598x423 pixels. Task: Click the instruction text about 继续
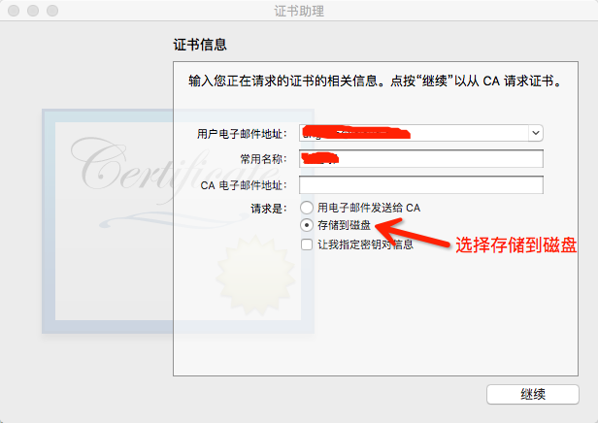click(x=376, y=81)
